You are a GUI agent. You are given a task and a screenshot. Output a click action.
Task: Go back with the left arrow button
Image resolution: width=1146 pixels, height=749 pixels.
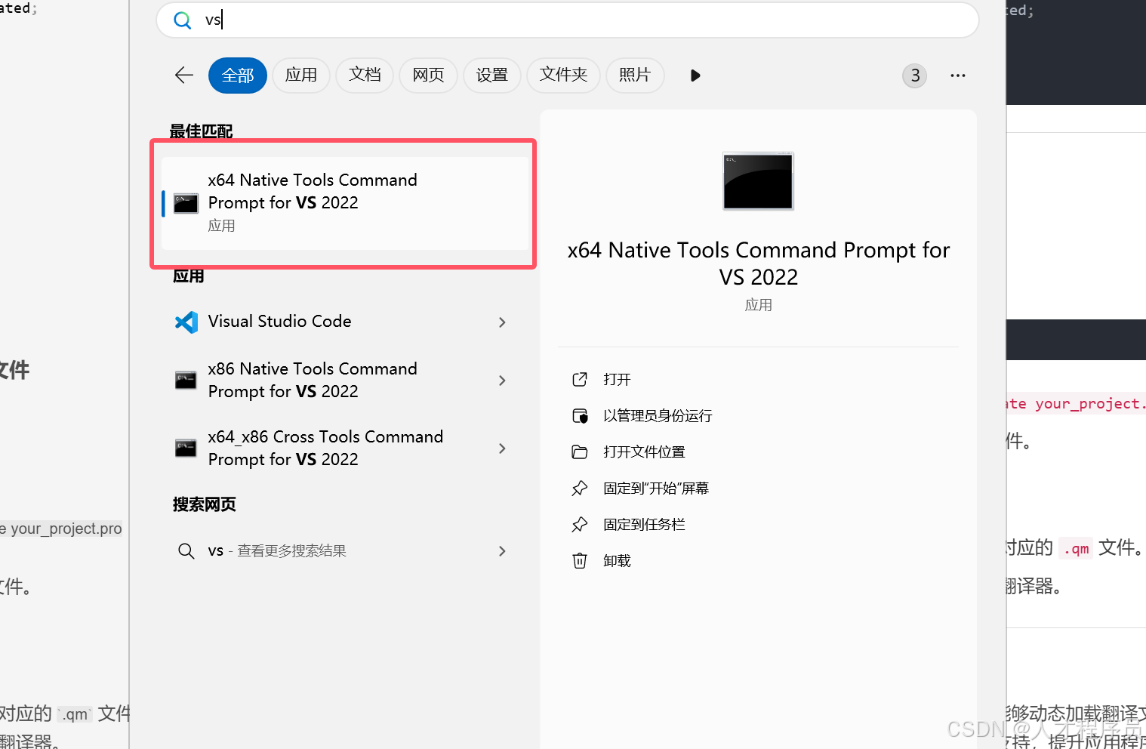184,75
